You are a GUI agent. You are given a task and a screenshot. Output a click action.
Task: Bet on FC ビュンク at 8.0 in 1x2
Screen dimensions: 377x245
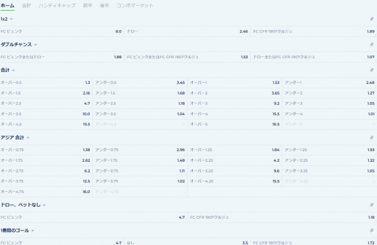(x=62, y=31)
